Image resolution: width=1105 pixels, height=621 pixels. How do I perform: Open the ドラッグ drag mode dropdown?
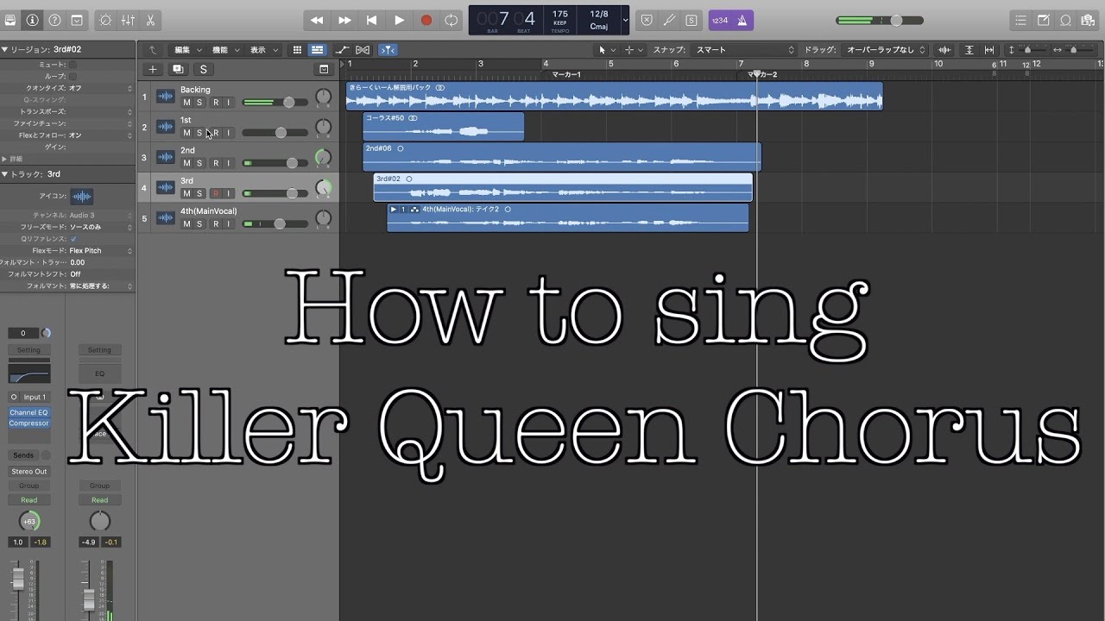[x=886, y=50]
